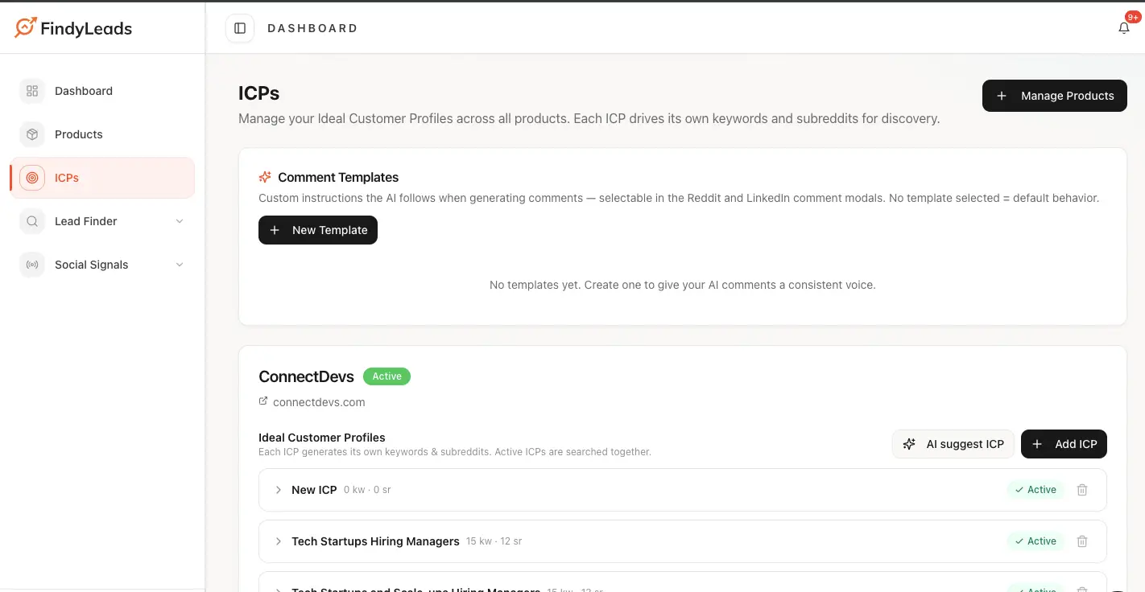Open Products in sidebar
Screen dimensions: 1145x592
[x=102, y=134]
